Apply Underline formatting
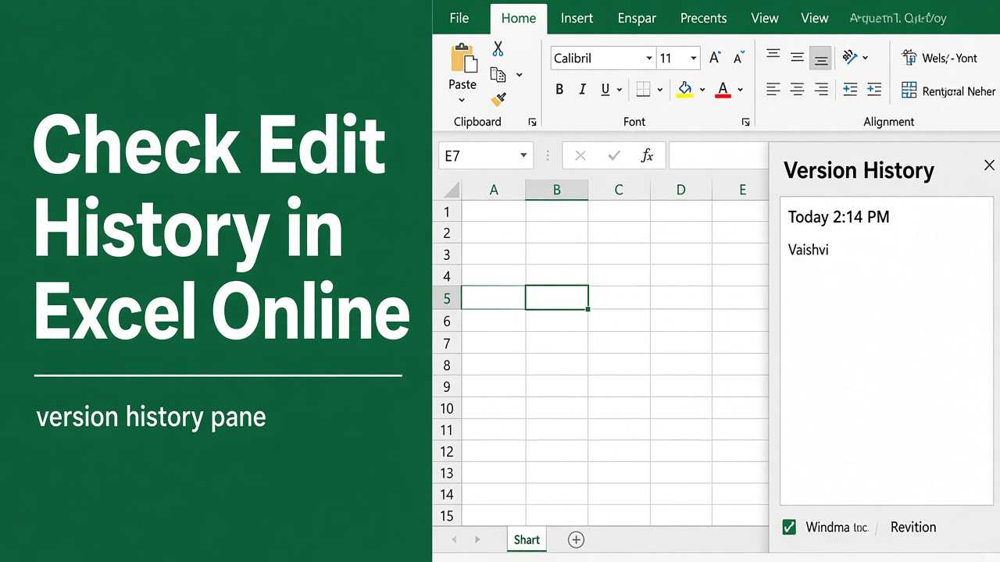The width and height of the screenshot is (1000, 562). coord(605,90)
